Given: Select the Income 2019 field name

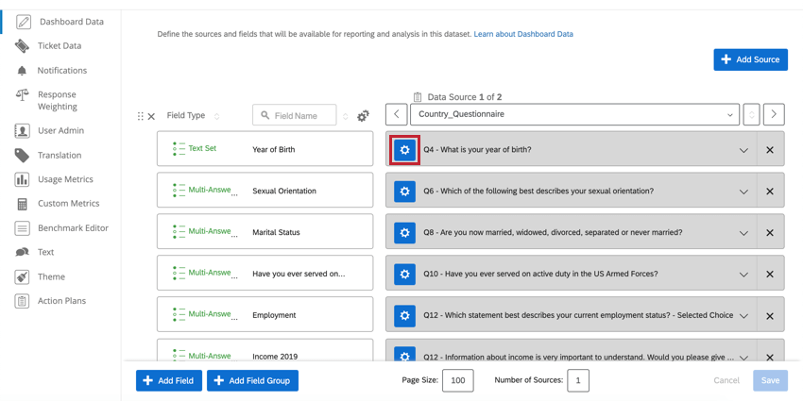Looking at the screenshot, I should [x=275, y=357].
